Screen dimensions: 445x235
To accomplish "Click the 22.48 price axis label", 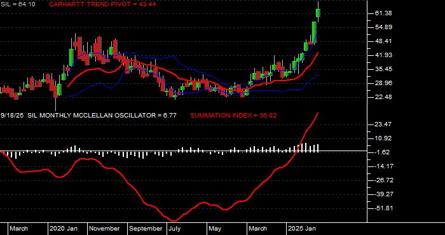I will coord(383,97).
